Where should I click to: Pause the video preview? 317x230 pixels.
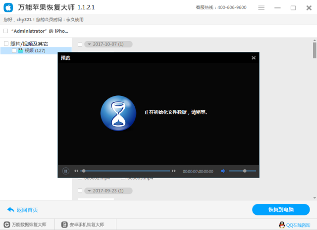click(x=66, y=171)
